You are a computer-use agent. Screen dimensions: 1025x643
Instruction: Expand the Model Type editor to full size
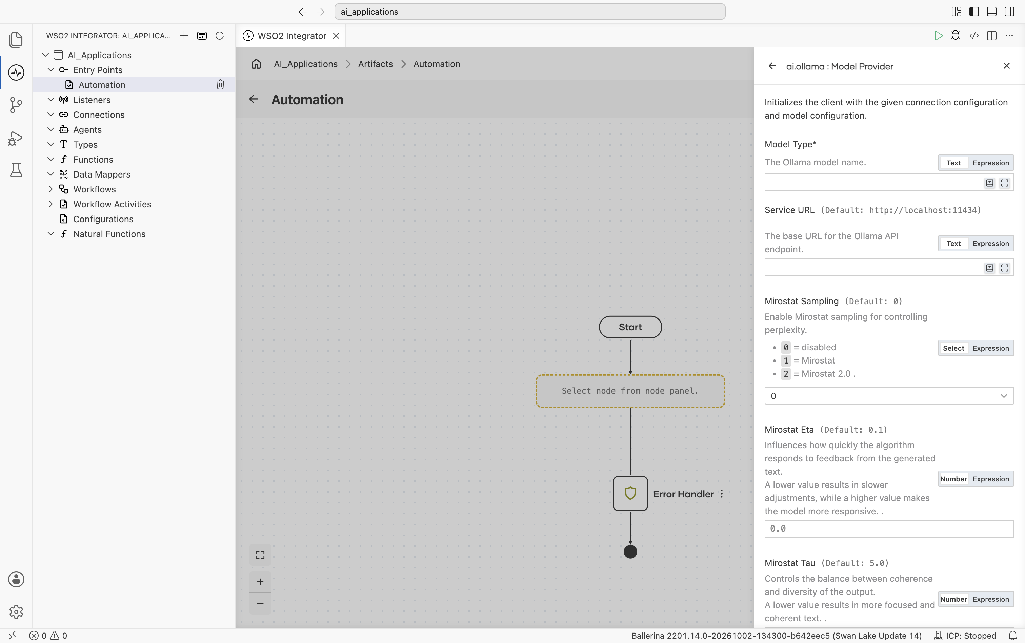tap(1005, 183)
